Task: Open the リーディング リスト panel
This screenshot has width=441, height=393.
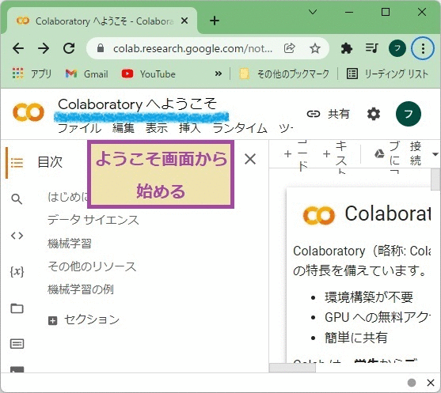Action: tap(387, 74)
